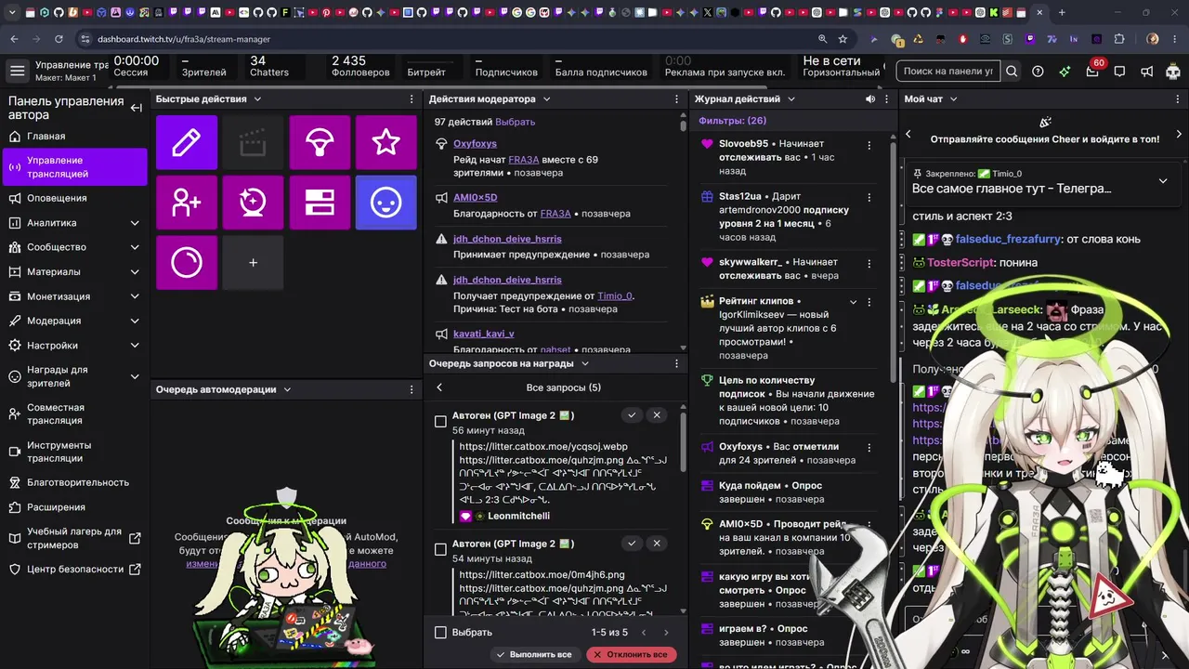Screen dimensions: 1189x669
Task: Check the 56 minutes ago request checkbox
Action: pos(440,422)
